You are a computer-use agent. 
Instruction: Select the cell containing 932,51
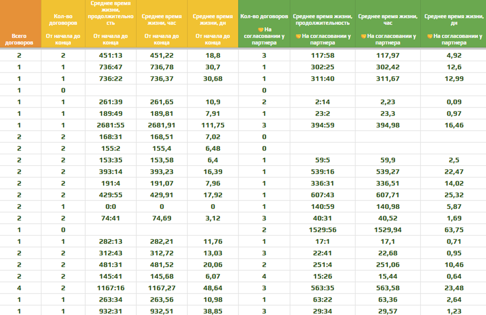tap(162, 311)
